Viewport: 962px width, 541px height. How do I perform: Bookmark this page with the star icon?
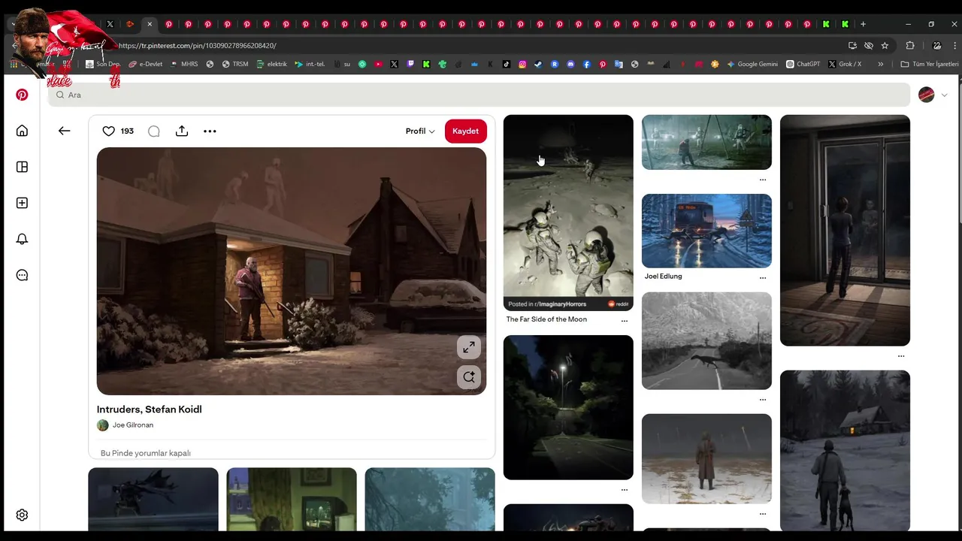pyautogui.click(x=885, y=46)
